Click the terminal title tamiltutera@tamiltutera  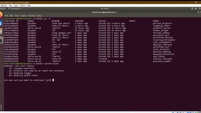click(104, 12)
